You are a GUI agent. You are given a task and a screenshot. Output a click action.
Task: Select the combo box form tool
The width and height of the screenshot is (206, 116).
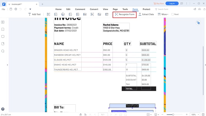pyautogui.click(x=70, y=14)
